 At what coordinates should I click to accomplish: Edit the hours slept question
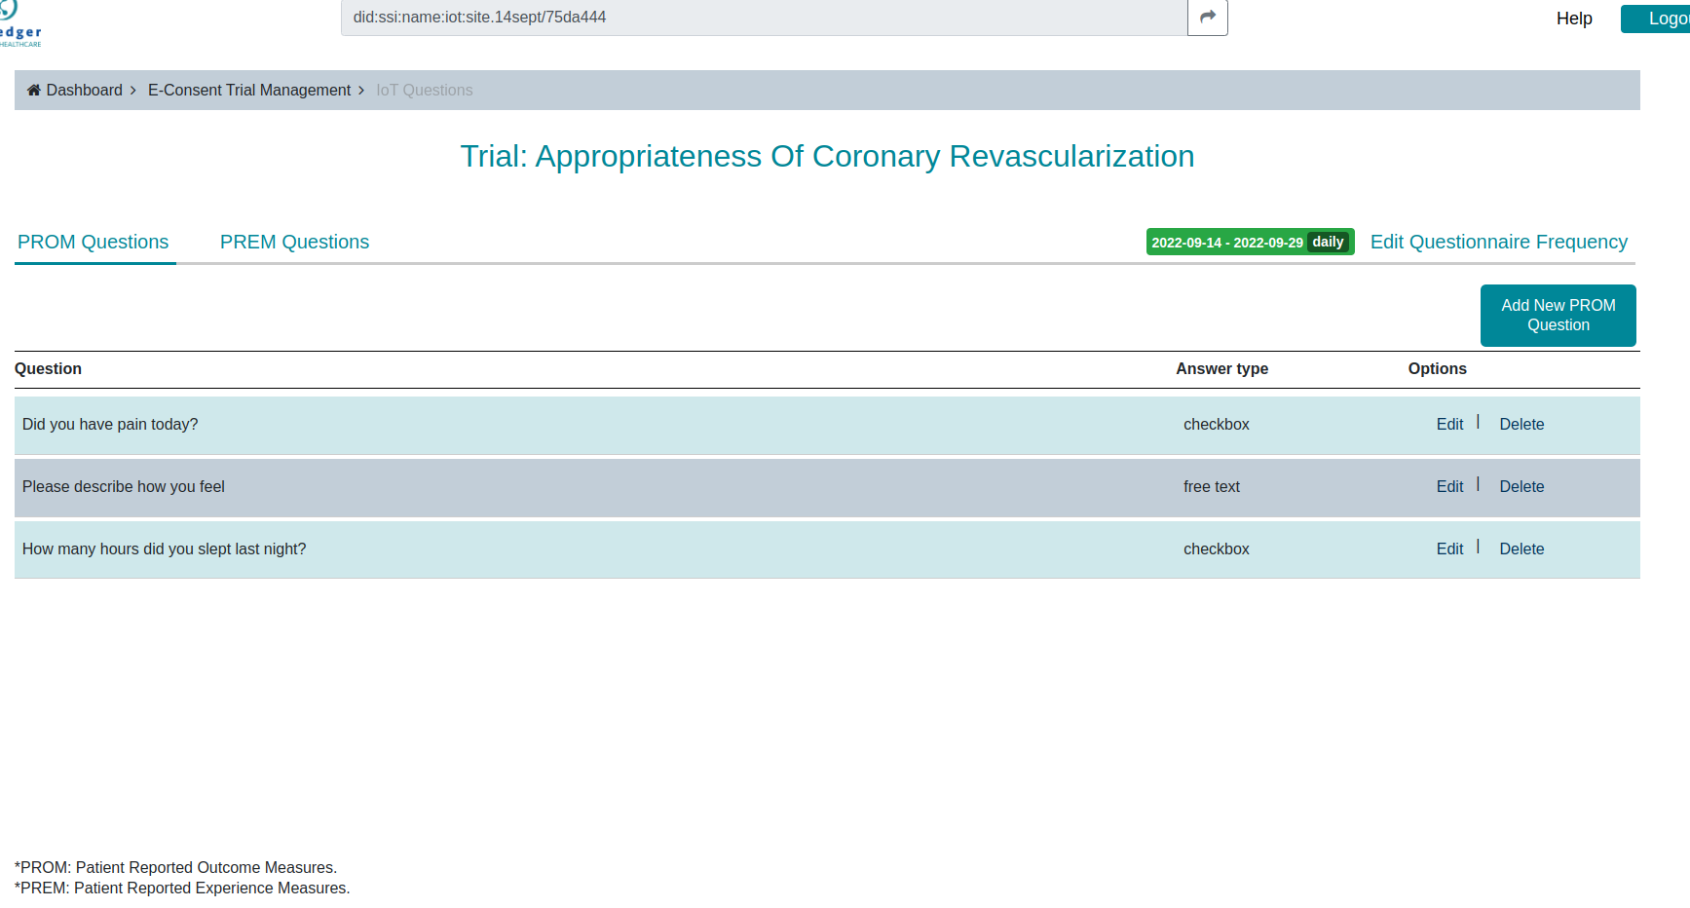(1449, 549)
